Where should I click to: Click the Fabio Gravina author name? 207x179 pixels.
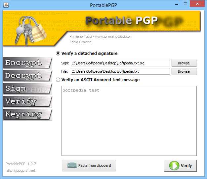[80, 42]
